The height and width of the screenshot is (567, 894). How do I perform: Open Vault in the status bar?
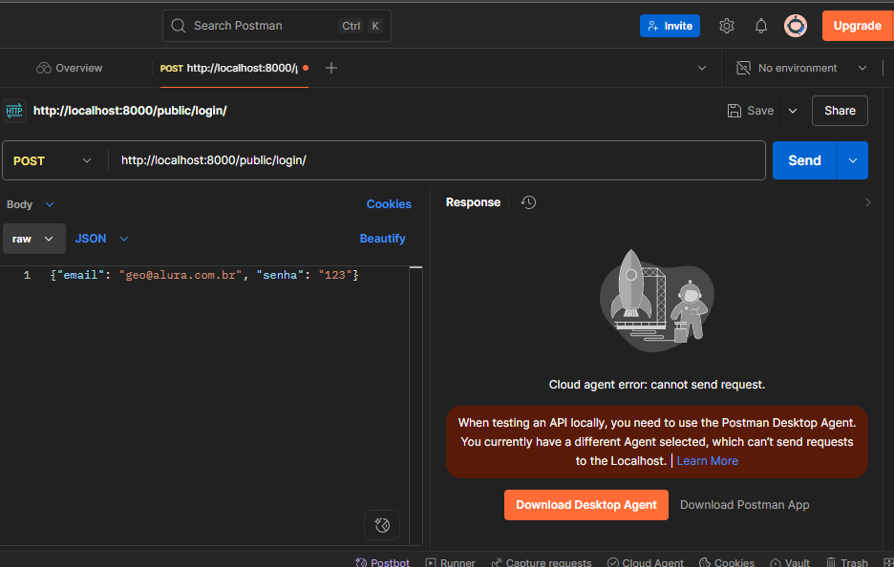coord(790,562)
